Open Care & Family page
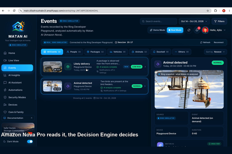This screenshot has height=154, width=232. point(17,112)
